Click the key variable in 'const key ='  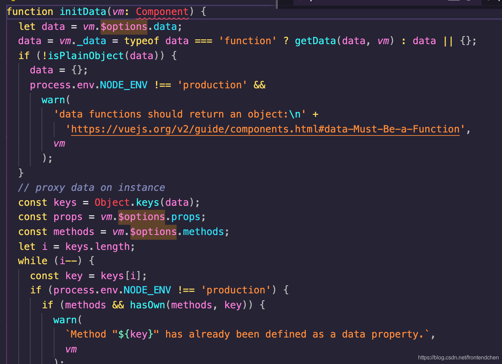coord(74,276)
